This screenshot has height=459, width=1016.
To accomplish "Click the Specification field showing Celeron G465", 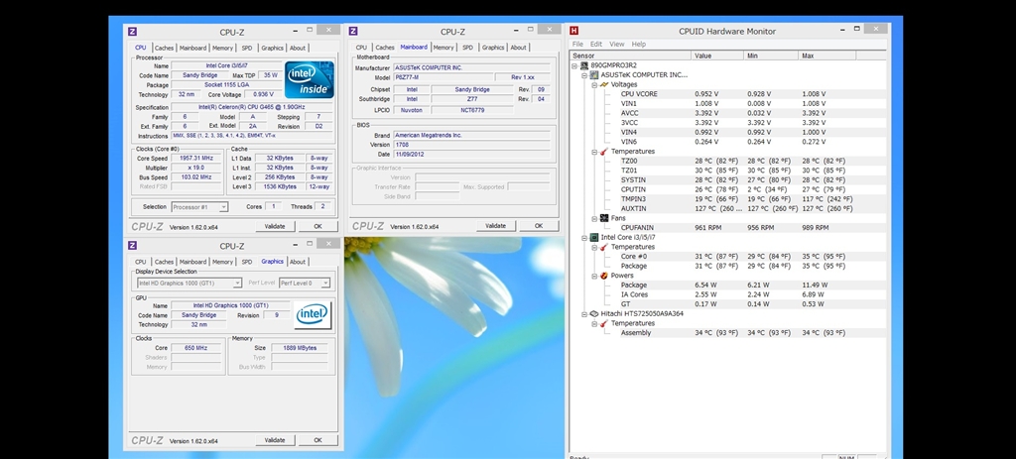I will coord(253,107).
